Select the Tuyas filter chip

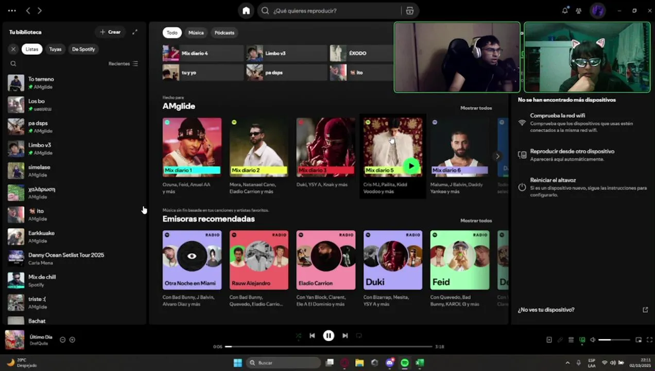pyautogui.click(x=55, y=49)
